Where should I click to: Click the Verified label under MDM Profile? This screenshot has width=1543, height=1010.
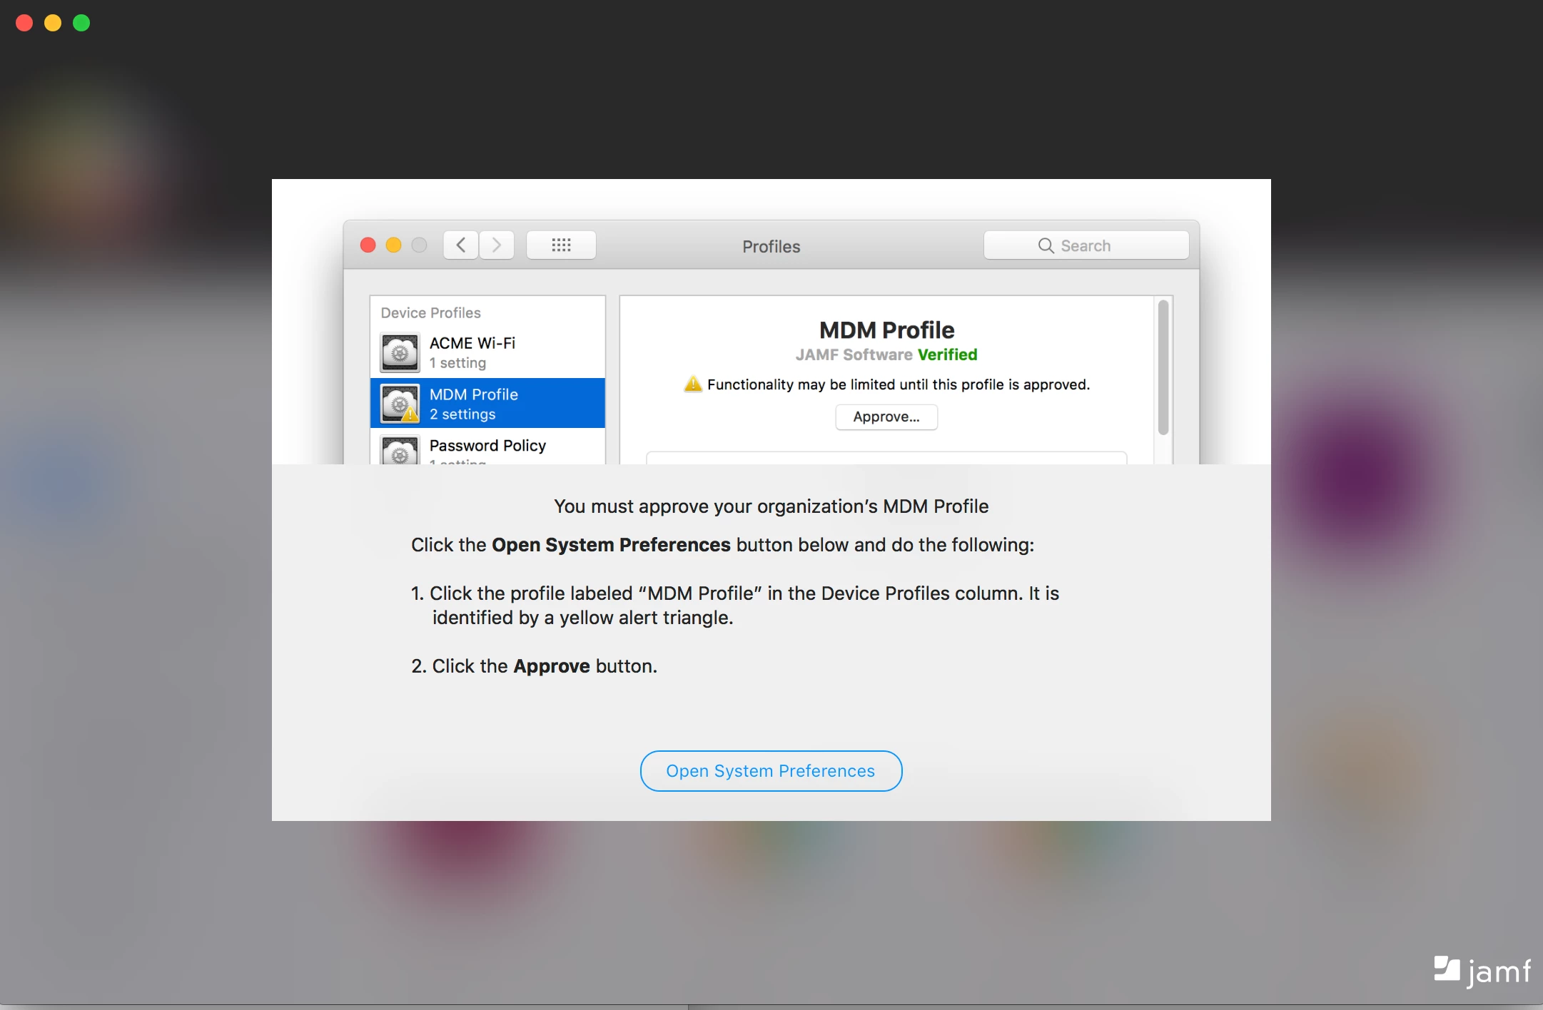947,354
